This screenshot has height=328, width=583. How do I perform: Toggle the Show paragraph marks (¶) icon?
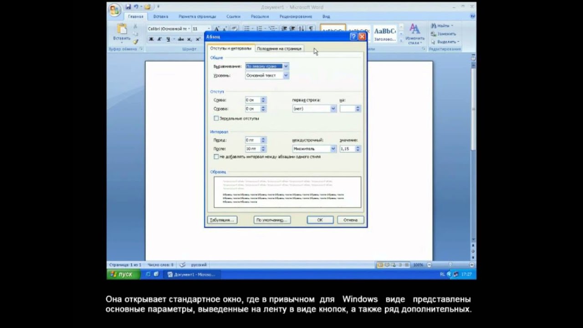pyautogui.click(x=311, y=28)
